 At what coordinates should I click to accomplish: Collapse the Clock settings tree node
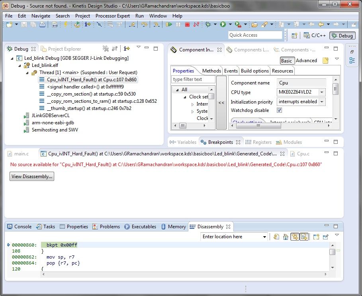(x=185, y=97)
